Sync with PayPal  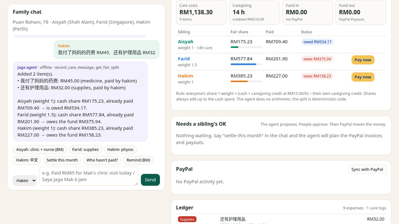(x=367, y=169)
